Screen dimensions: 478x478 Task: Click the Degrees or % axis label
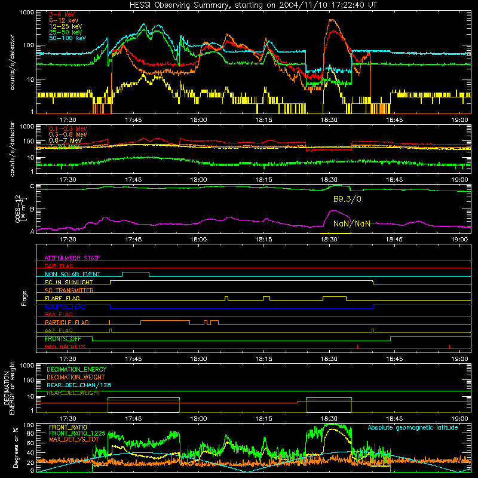click(16, 448)
